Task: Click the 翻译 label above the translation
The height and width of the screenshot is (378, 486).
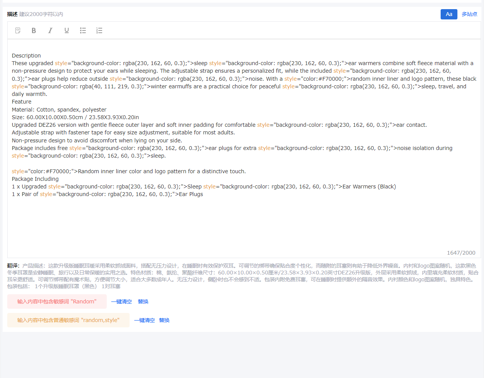Action: tap(13, 266)
